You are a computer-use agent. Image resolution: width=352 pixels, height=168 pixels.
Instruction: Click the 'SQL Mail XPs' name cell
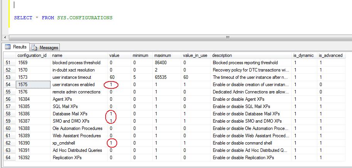(79, 106)
